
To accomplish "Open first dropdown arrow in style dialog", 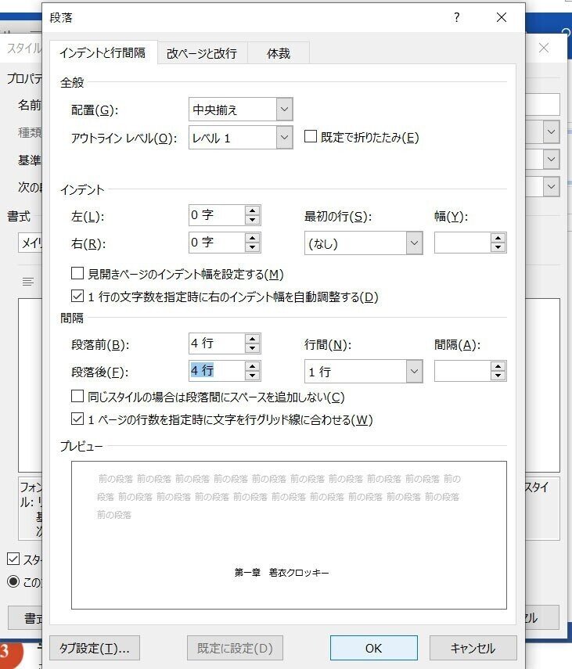I will coord(551,131).
